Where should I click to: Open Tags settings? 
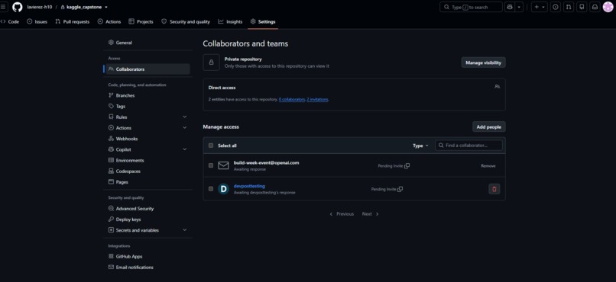coord(148,106)
